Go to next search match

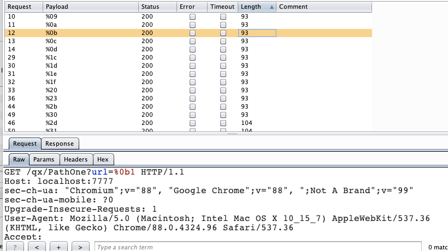pyautogui.click(x=80, y=247)
